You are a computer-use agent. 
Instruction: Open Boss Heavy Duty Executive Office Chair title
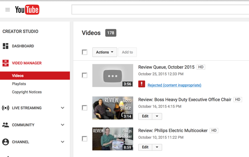click(185, 100)
